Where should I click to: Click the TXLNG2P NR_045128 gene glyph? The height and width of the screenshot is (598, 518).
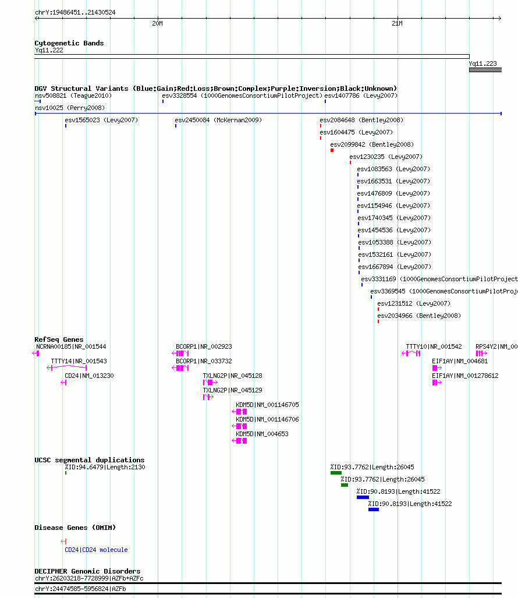211,383
